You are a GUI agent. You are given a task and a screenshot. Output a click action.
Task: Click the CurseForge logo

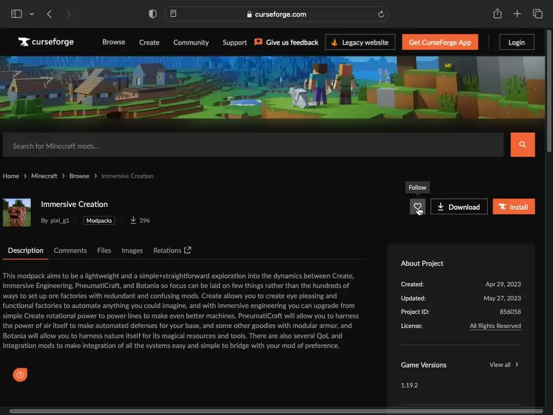[46, 42]
